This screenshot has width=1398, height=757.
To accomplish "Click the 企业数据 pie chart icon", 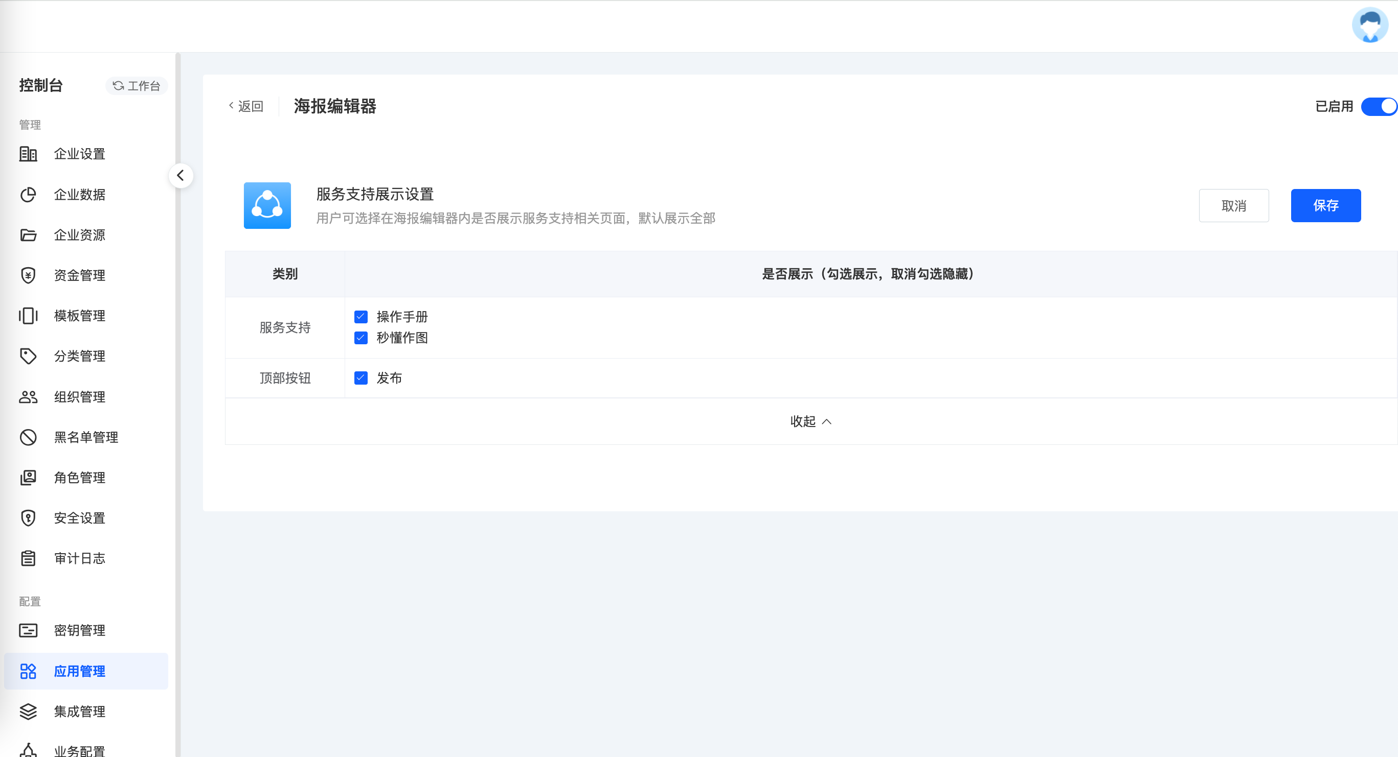I will point(28,195).
